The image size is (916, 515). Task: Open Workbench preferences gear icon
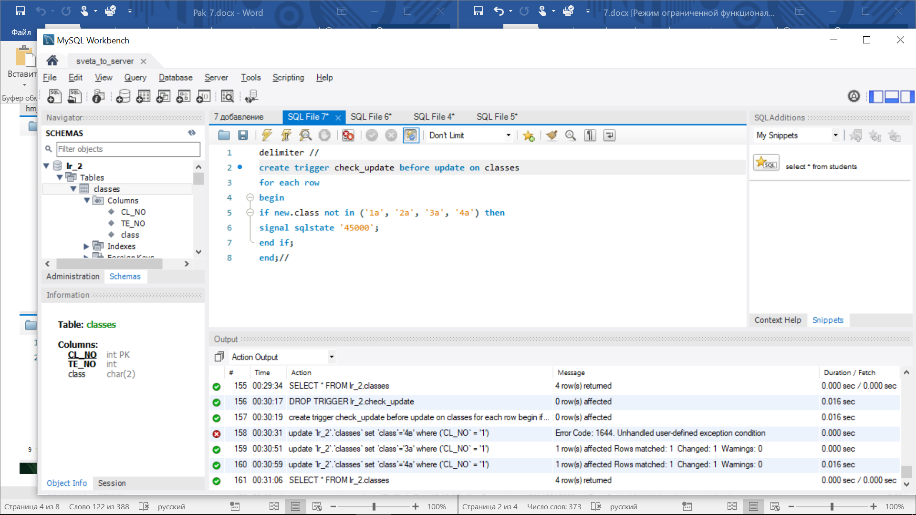pos(854,96)
